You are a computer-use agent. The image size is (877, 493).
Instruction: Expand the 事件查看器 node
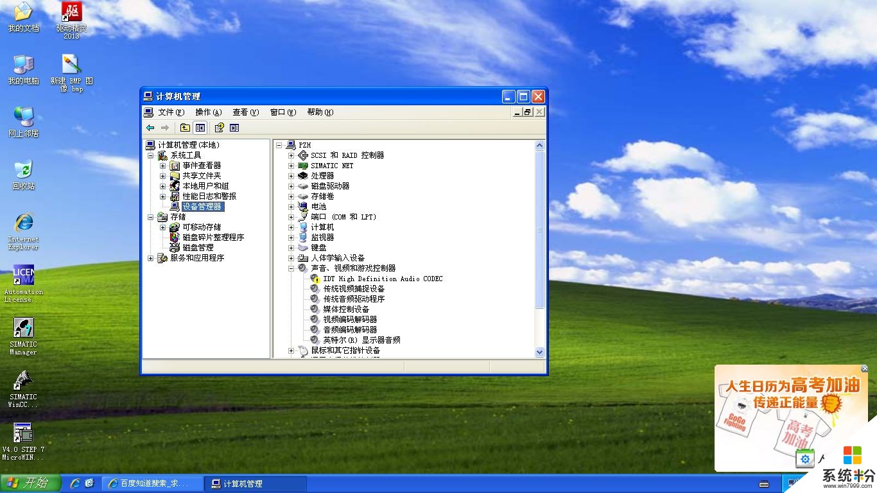[163, 166]
